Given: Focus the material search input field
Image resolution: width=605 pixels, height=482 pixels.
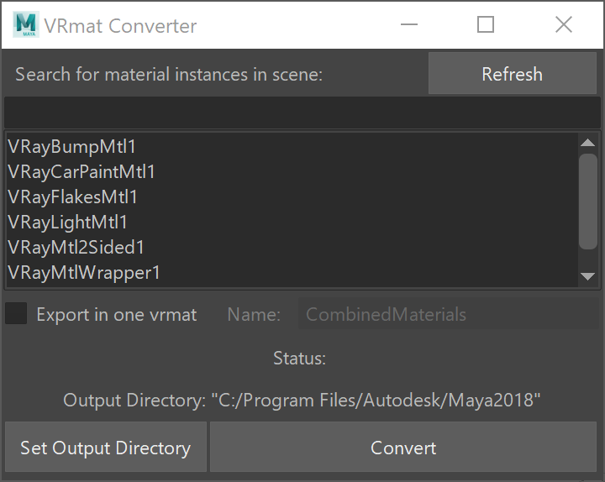Looking at the screenshot, I should (x=302, y=113).
